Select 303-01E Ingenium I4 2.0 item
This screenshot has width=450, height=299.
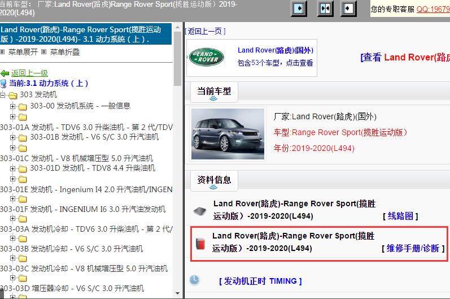pos(86,189)
